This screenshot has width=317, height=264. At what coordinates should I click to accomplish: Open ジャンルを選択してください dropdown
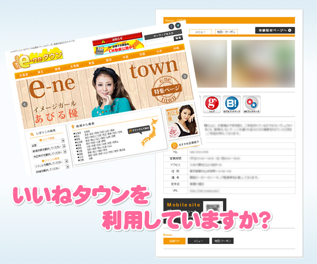pyautogui.click(x=51, y=164)
